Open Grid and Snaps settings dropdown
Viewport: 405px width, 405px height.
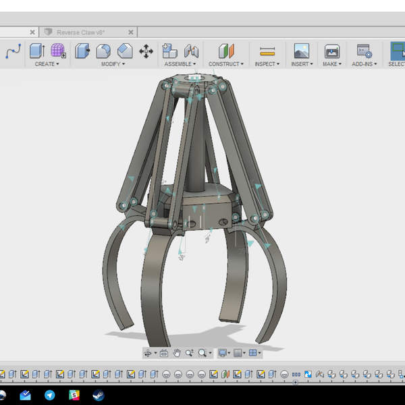pyautogui.click(x=238, y=353)
